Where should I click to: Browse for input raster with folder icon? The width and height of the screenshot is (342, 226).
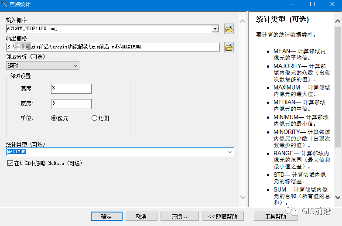(x=229, y=29)
